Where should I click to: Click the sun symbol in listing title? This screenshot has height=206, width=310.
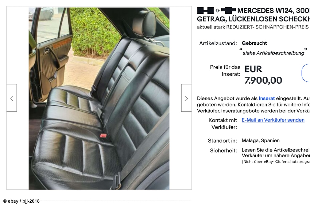pyautogui.click(x=218, y=11)
